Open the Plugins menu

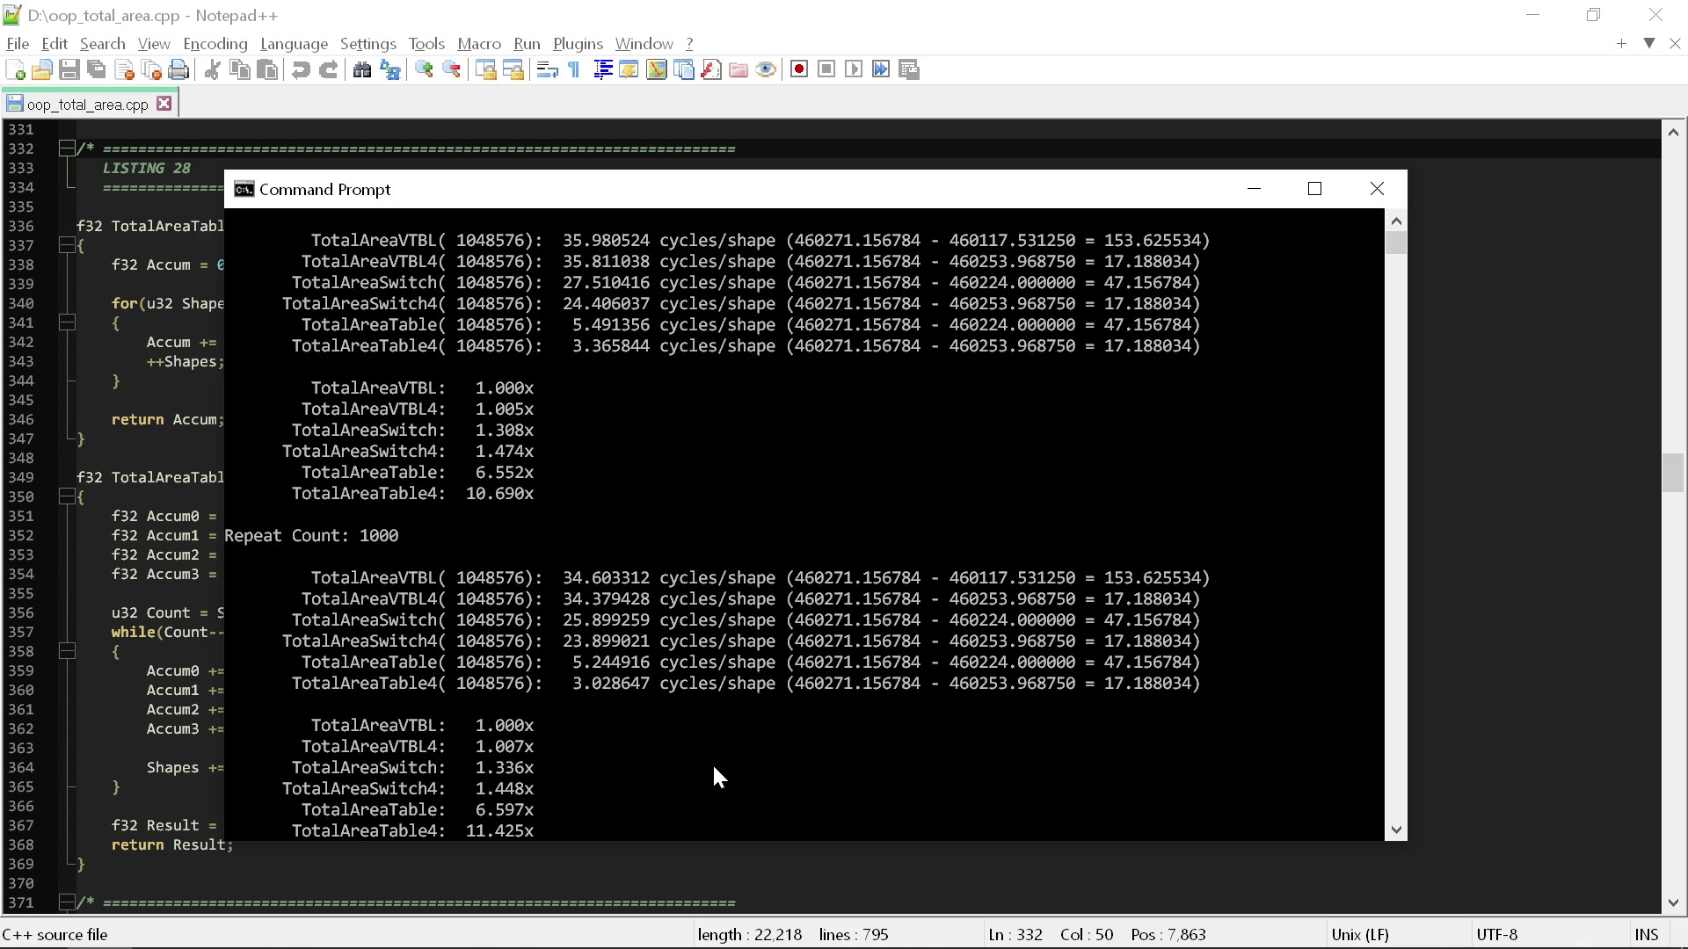coord(578,44)
